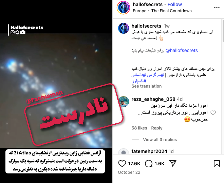Open audio Europe The Final Countdown

[162, 11]
